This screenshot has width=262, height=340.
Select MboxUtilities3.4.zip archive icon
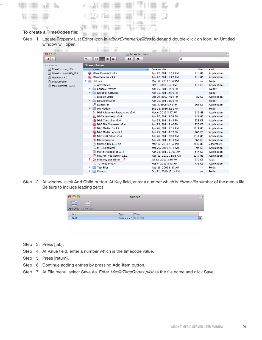94,144
